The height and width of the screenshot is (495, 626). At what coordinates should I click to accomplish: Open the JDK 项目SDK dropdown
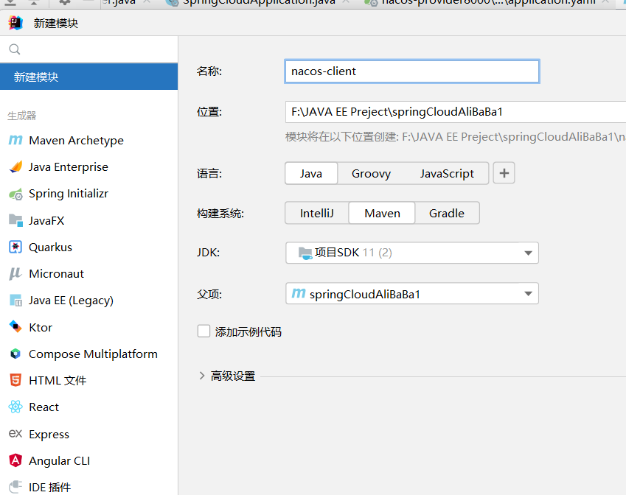412,253
